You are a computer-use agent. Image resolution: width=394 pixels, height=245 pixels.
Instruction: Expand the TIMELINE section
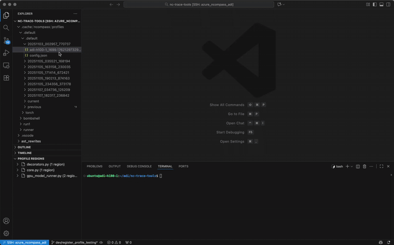click(x=47, y=153)
